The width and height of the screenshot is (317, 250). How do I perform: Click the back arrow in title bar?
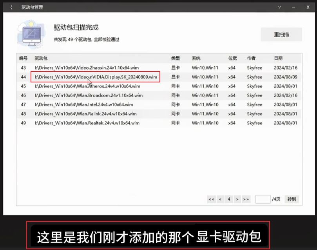click(x=11, y=7)
